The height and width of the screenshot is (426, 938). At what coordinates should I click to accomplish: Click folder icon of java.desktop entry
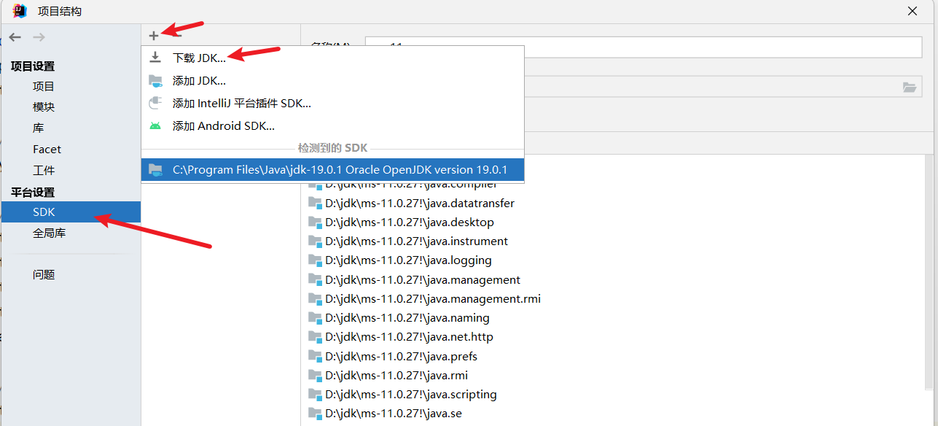tap(315, 222)
